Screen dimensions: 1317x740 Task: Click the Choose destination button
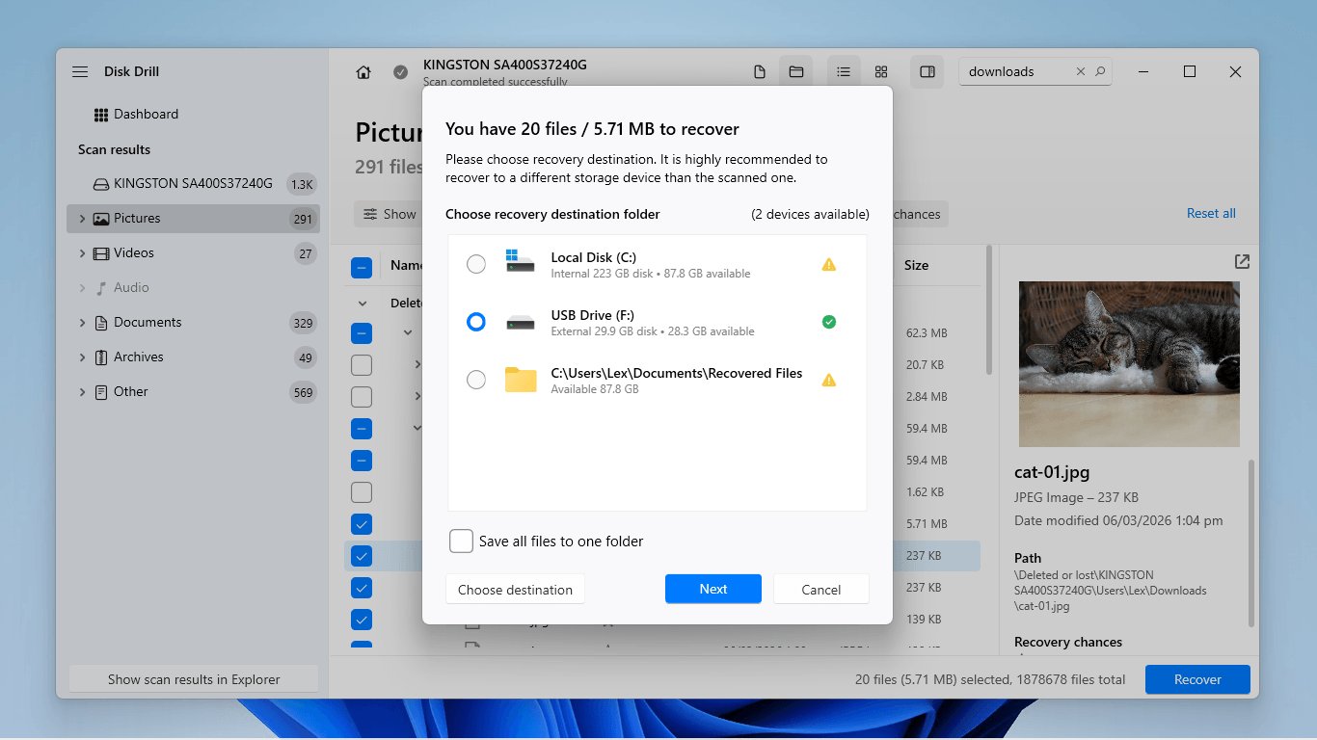coord(515,590)
